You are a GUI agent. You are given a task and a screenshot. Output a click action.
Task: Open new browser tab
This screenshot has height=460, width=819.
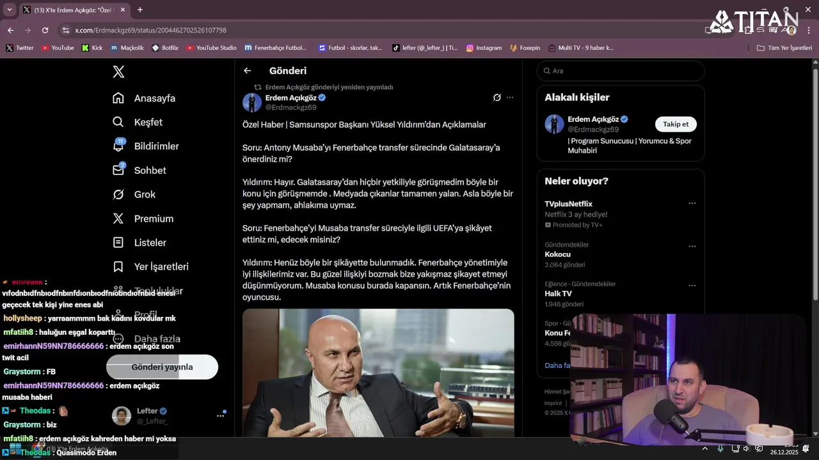(140, 10)
